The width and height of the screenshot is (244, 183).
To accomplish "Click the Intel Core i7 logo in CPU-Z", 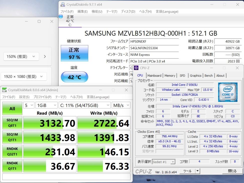I will [228, 92].
